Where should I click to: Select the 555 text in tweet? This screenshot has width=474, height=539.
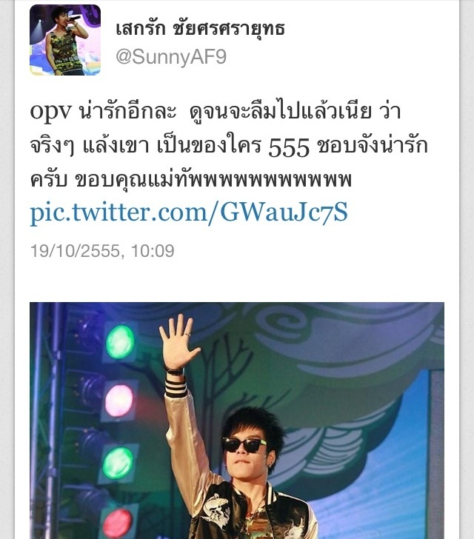pos(289,148)
